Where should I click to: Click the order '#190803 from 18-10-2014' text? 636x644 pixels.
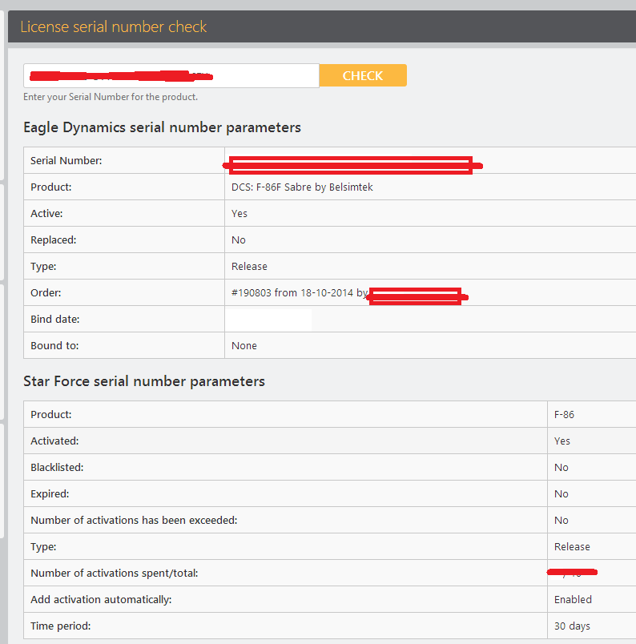pos(292,293)
